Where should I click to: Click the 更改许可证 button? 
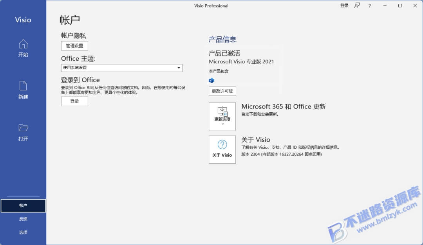(222, 91)
